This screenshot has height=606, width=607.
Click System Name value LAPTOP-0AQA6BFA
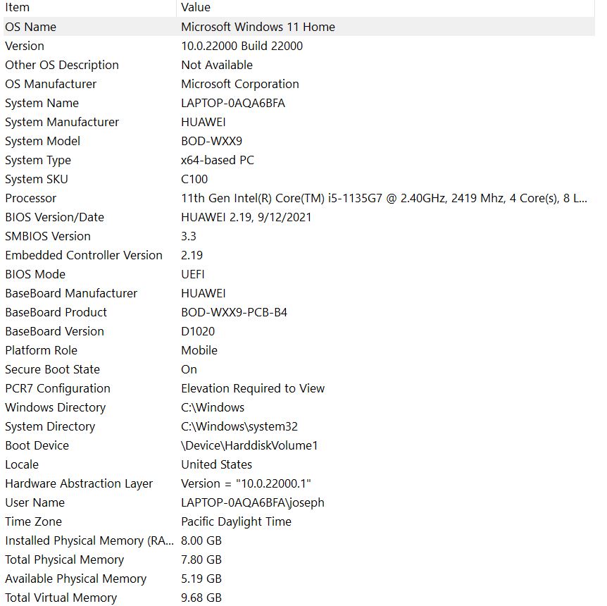[233, 103]
